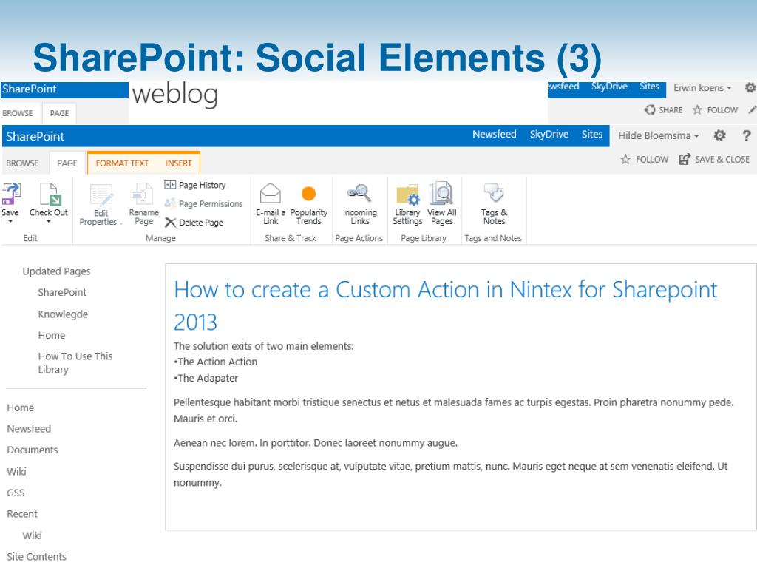Open GSS in left navigation

click(x=16, y=493)
